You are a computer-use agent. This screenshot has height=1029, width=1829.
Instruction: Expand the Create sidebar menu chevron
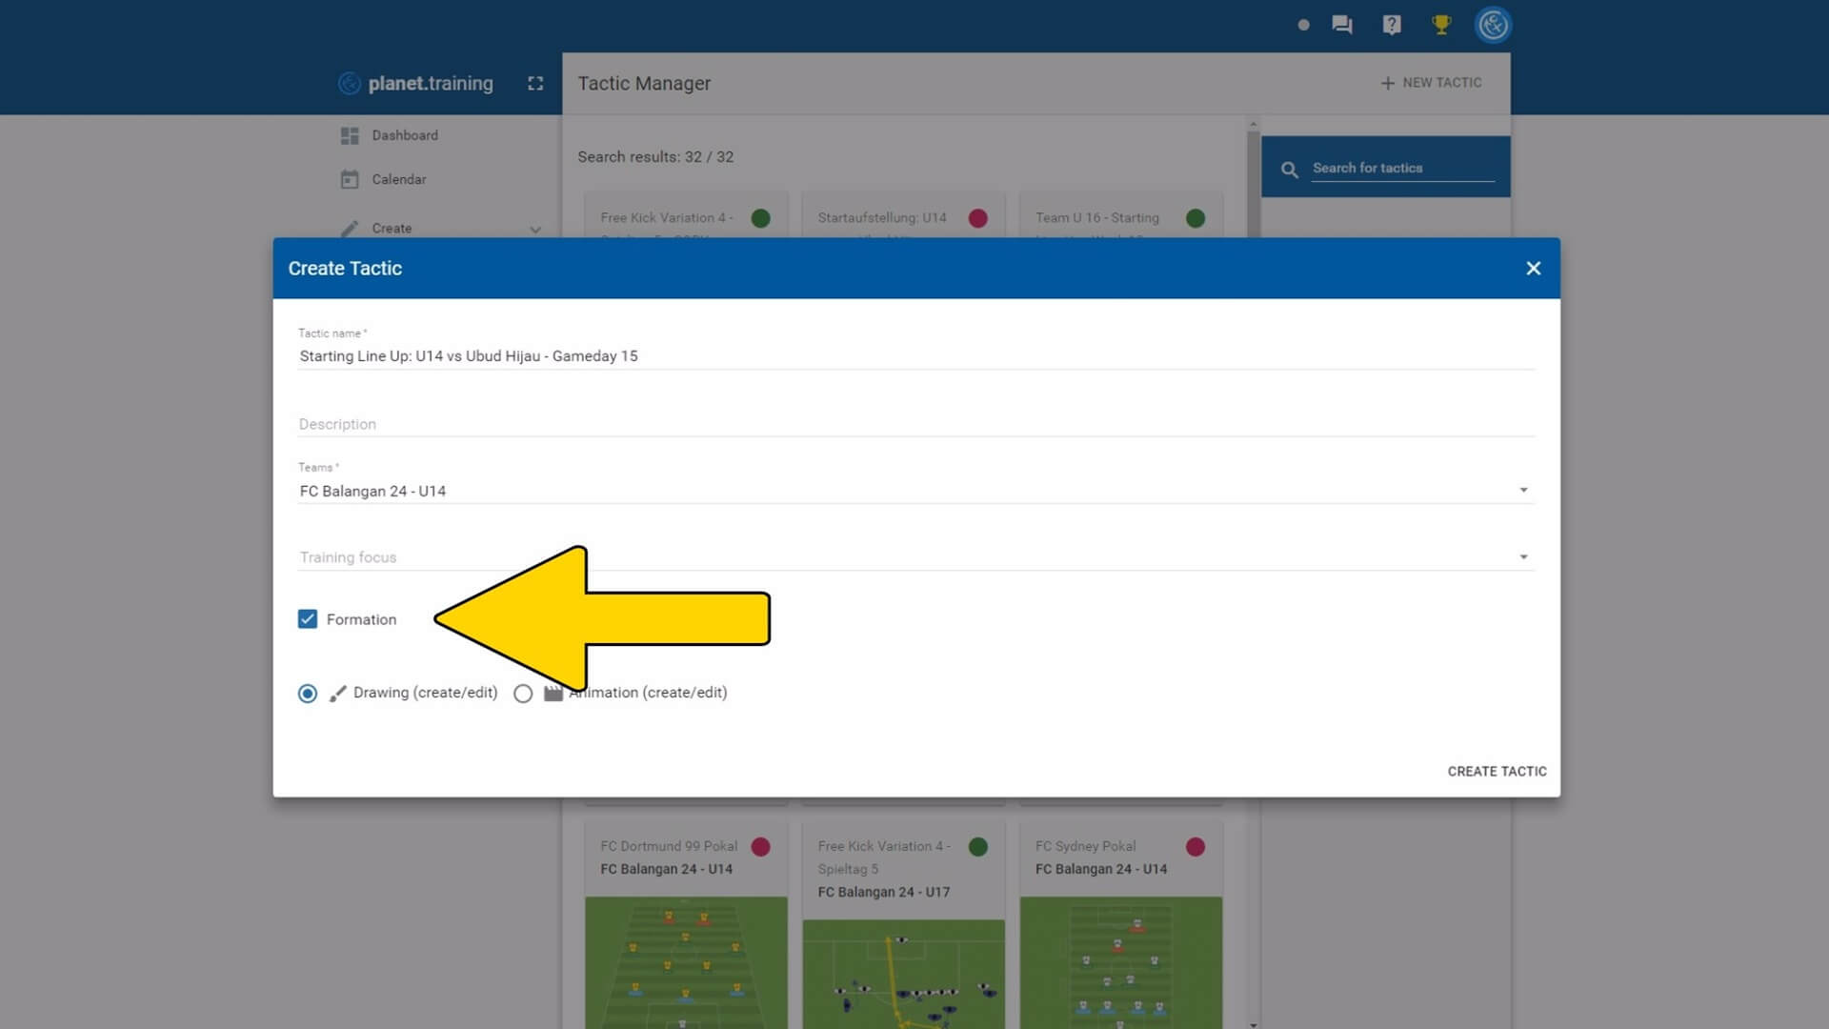click(x=535, y=230)
